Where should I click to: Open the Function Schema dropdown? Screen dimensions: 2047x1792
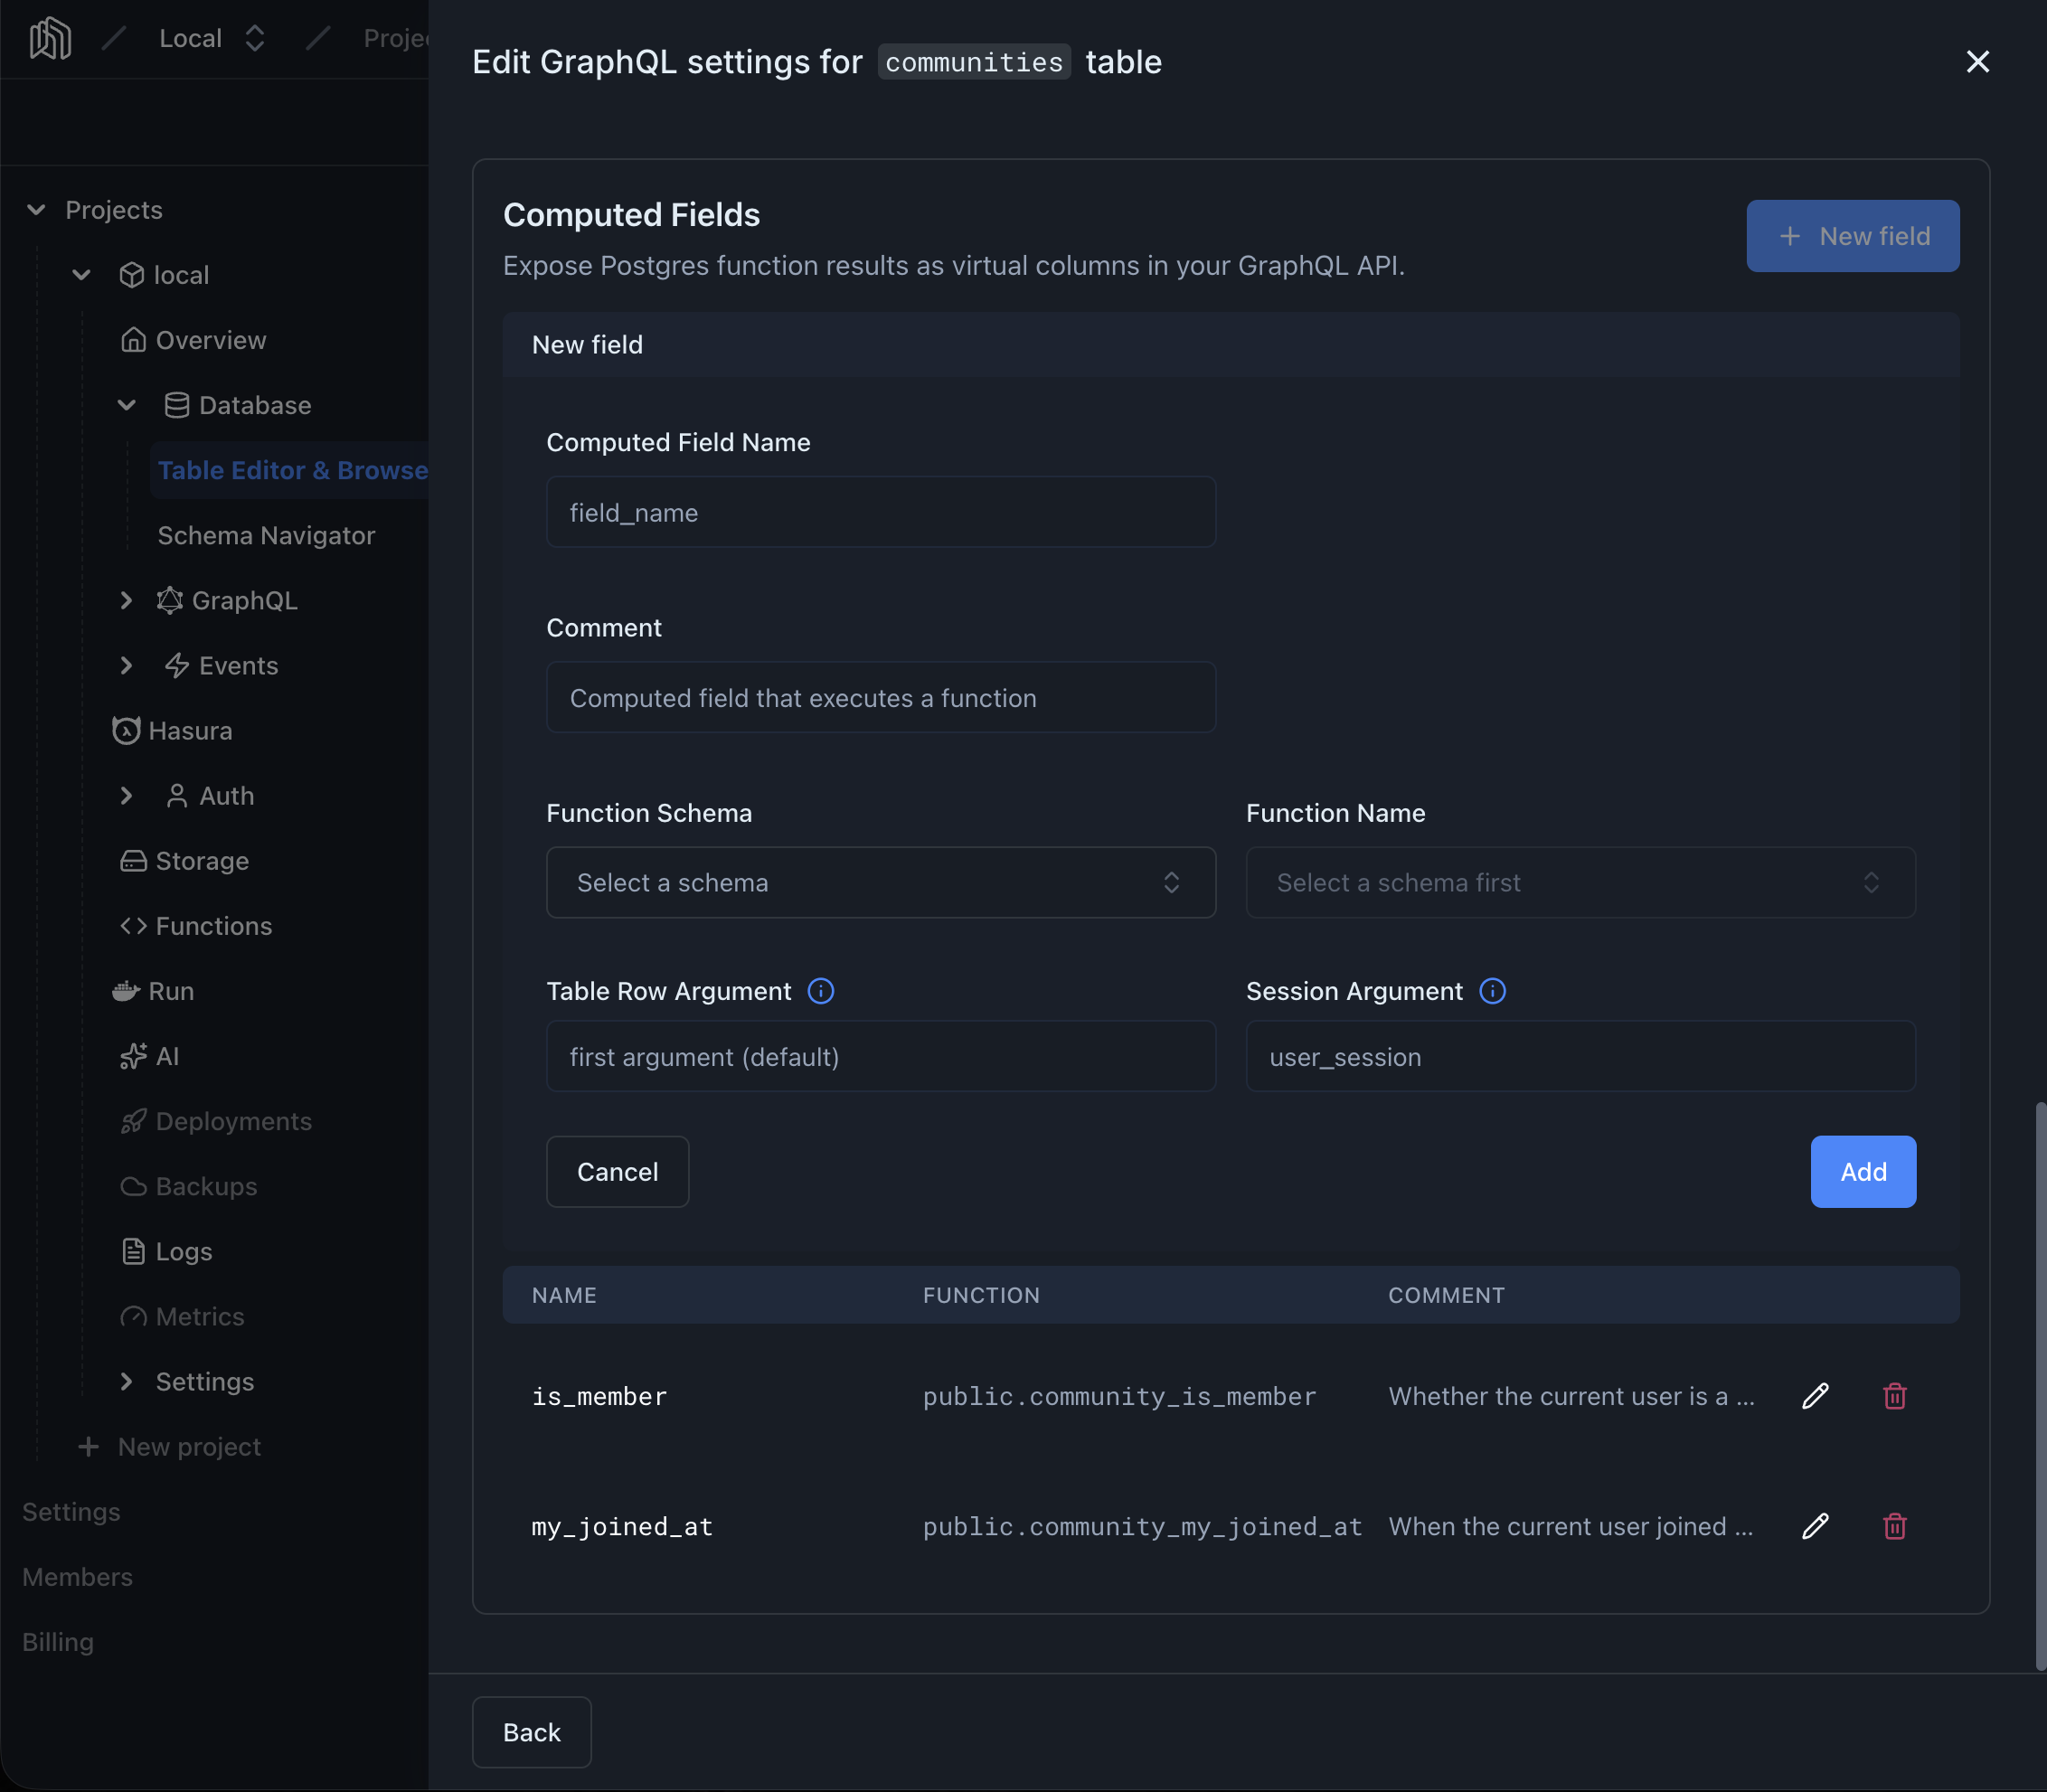click(x=880, y=882)
